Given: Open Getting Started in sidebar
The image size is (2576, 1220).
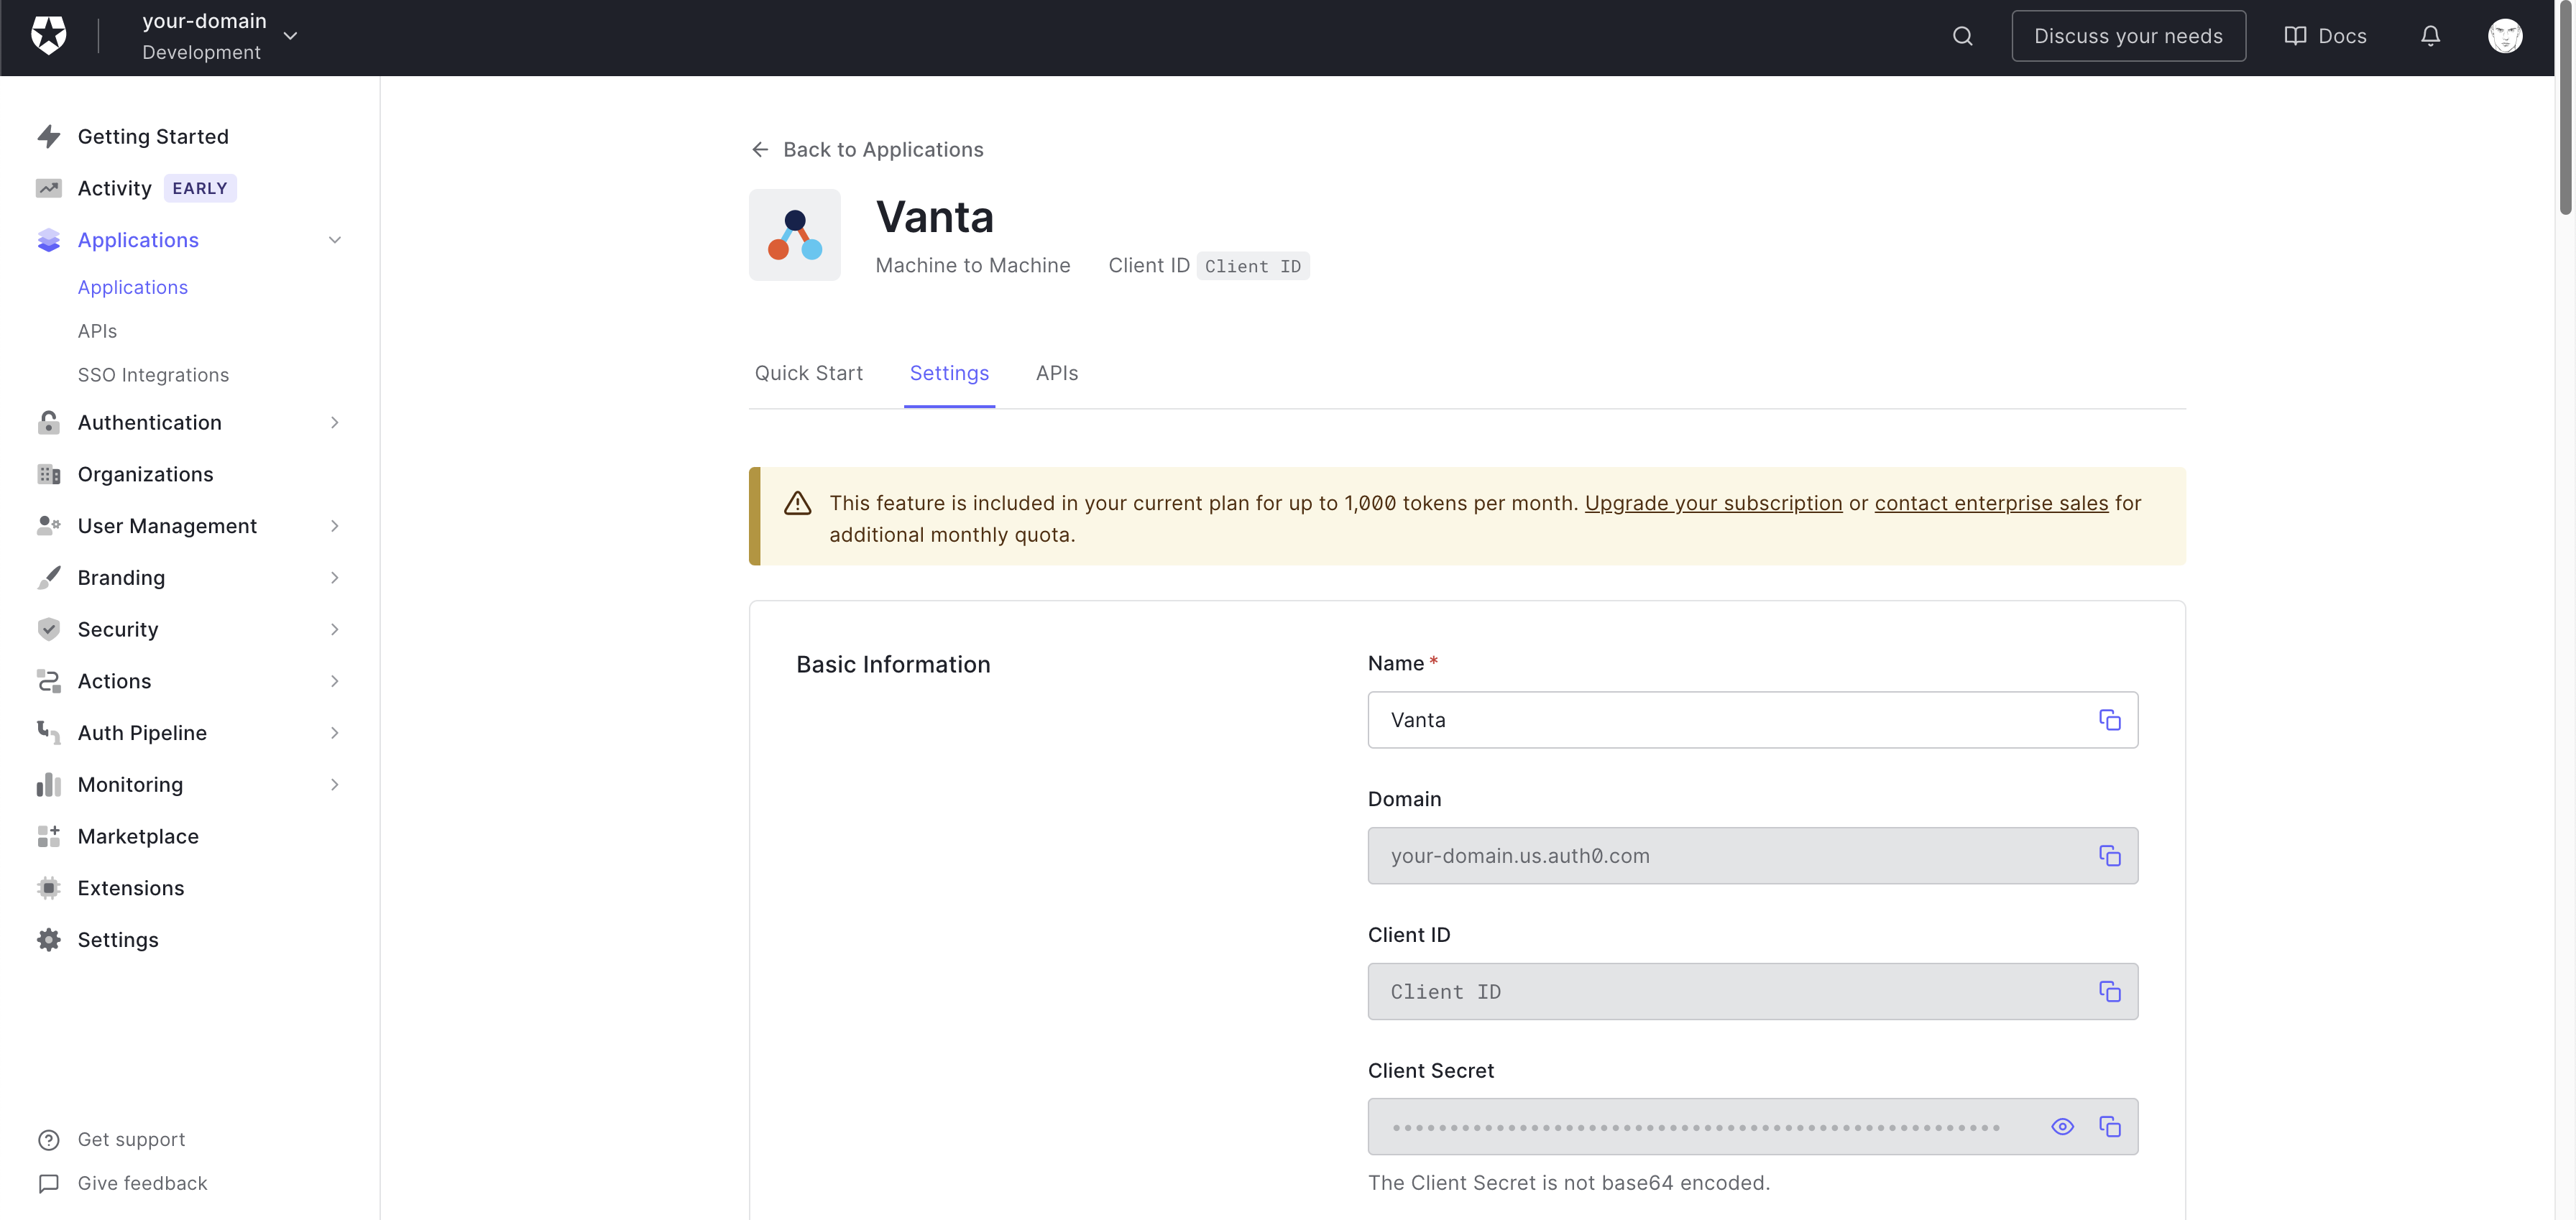Looking at the screenshot, I should click(x=153, y=136).
